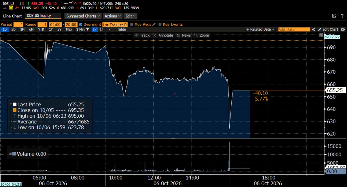Click the 20:00 end time field
Viewport: 347px width, 187px height.
[x=71, y=25]
